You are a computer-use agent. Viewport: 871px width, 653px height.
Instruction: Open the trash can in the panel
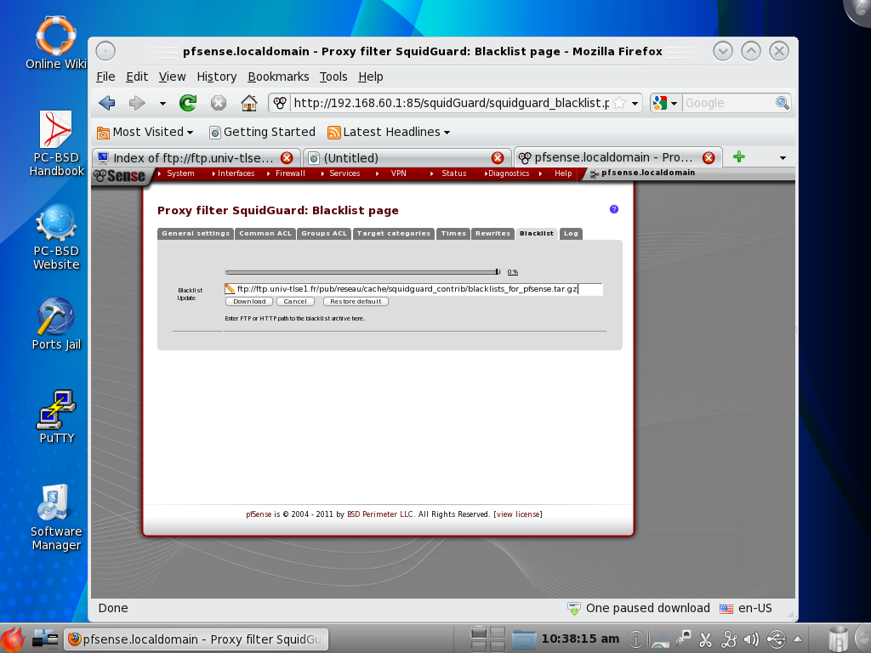pyautogui.click(x=838, y=639)
